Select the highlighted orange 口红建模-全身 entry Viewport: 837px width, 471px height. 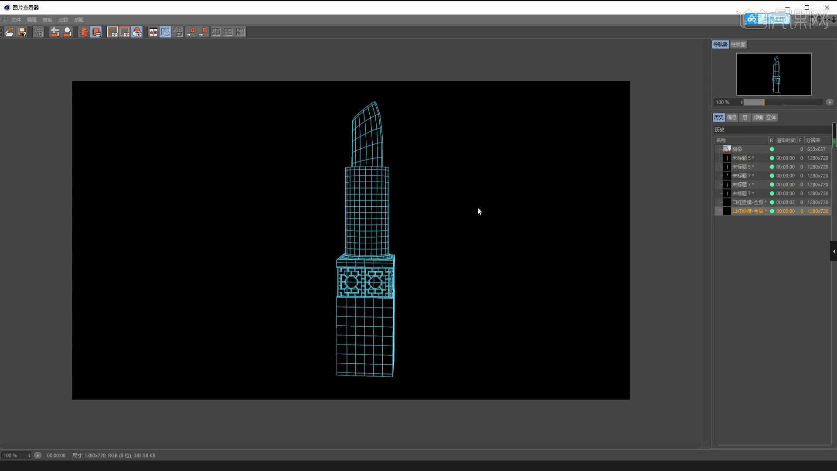point(773,211)
